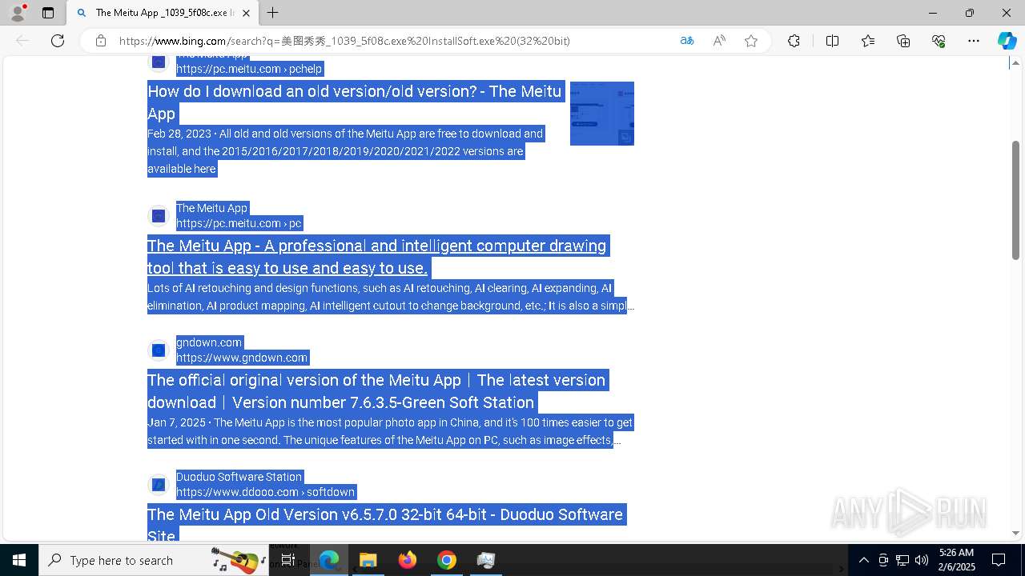Open 'Meitu App Old Version v6.5.7.0' result

386,525
